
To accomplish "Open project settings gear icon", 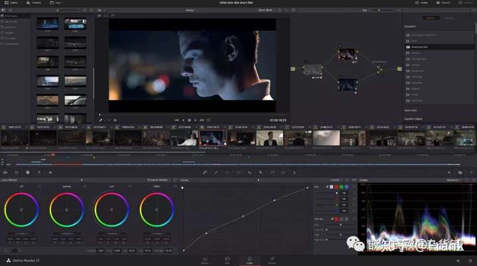I will pyautogui.click(x=470, y=261).
